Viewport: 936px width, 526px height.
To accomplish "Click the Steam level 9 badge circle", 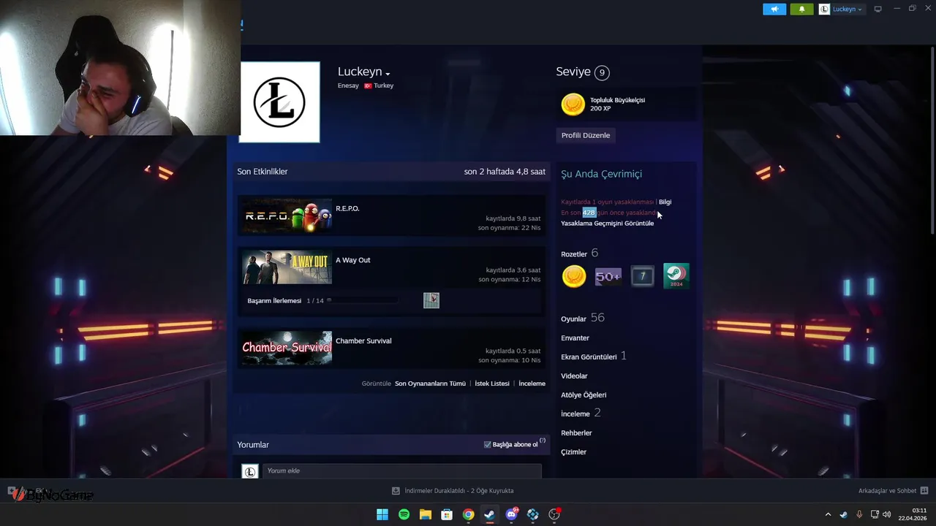I will [601, 72].
